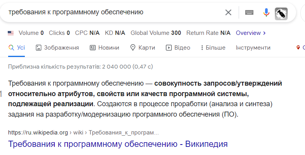
Task: Switch to the Новини tab
Action: pos(104,48)
